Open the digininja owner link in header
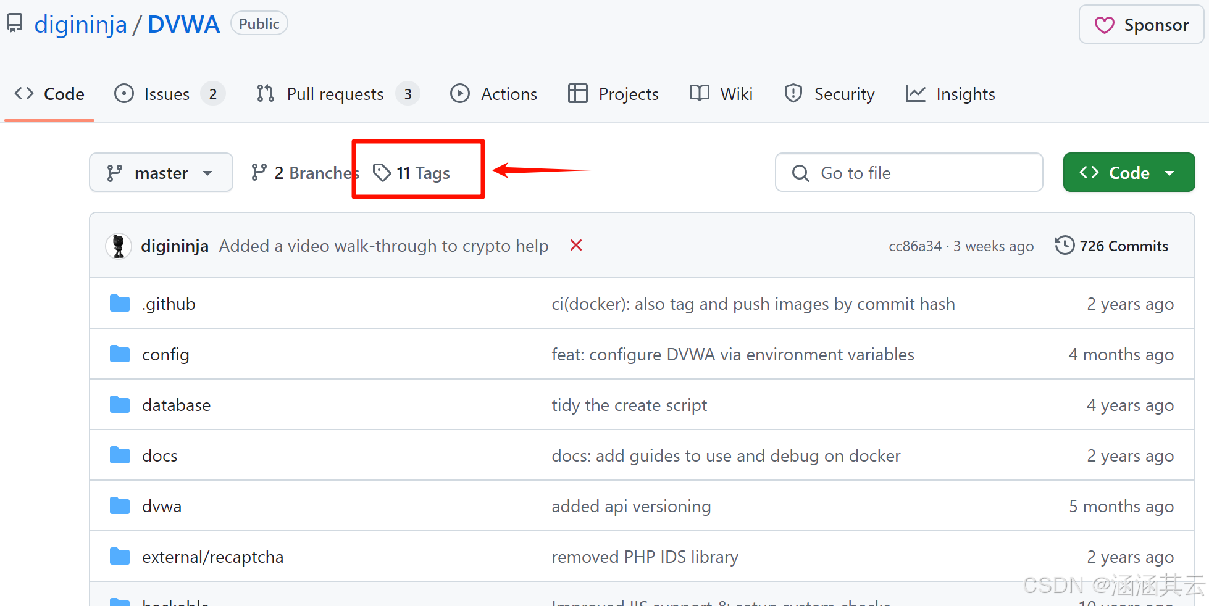This screenshot has width=1209, height=606. [x=80, y=25]
